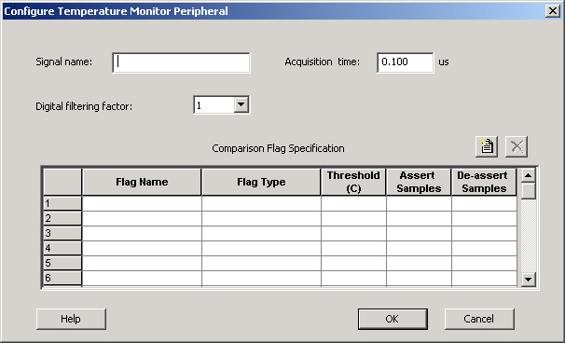Image resolution: width=565 pixels, height=343 pixels.
Task: Select row header 6 in the table
Action: pyautogui.click(x=62, y=278)
